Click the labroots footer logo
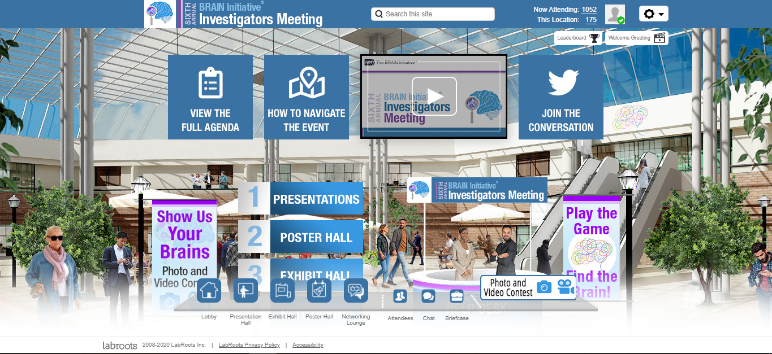772x354 pixels. [119, 345]
